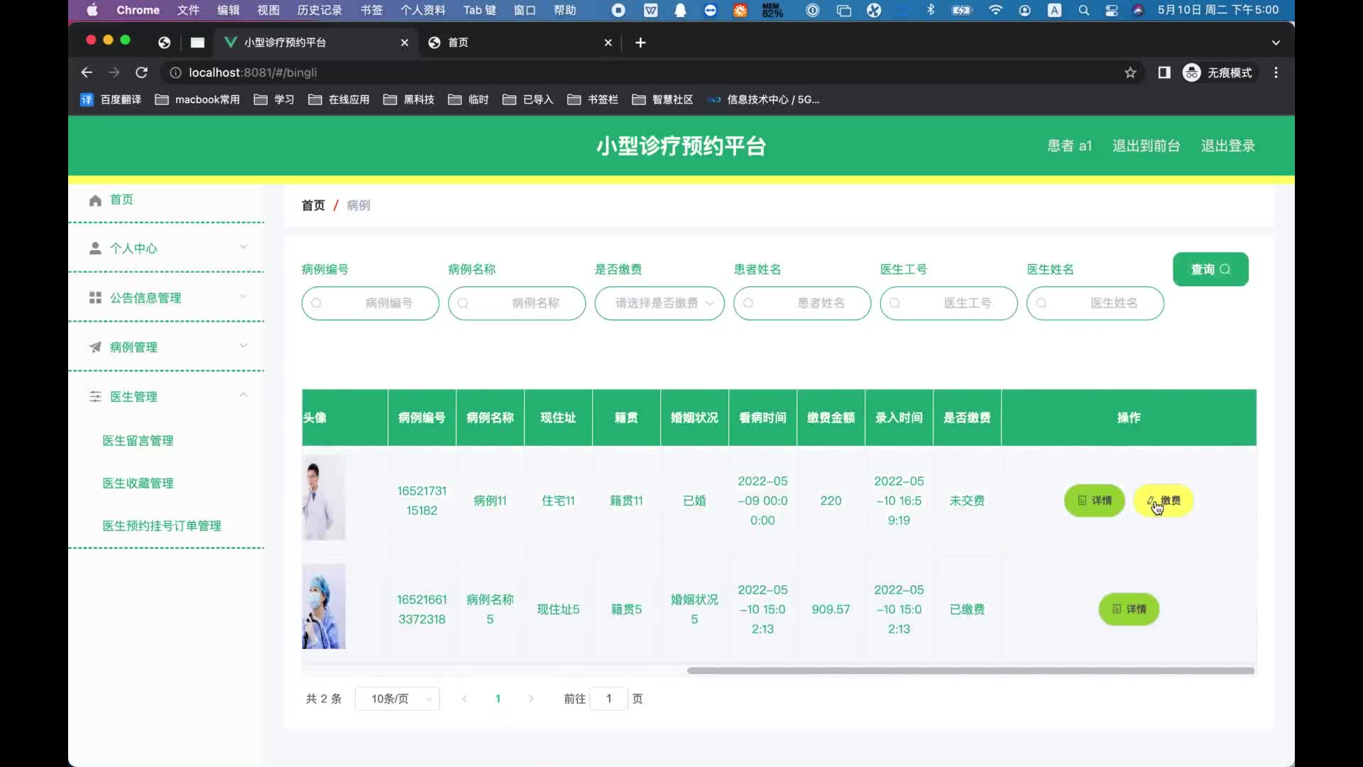The height and width of the screenshot is (767, 1363).
Task: Click the 公告信息管理 grid icon
Action: pyautogui.click(x=95, y=298)
